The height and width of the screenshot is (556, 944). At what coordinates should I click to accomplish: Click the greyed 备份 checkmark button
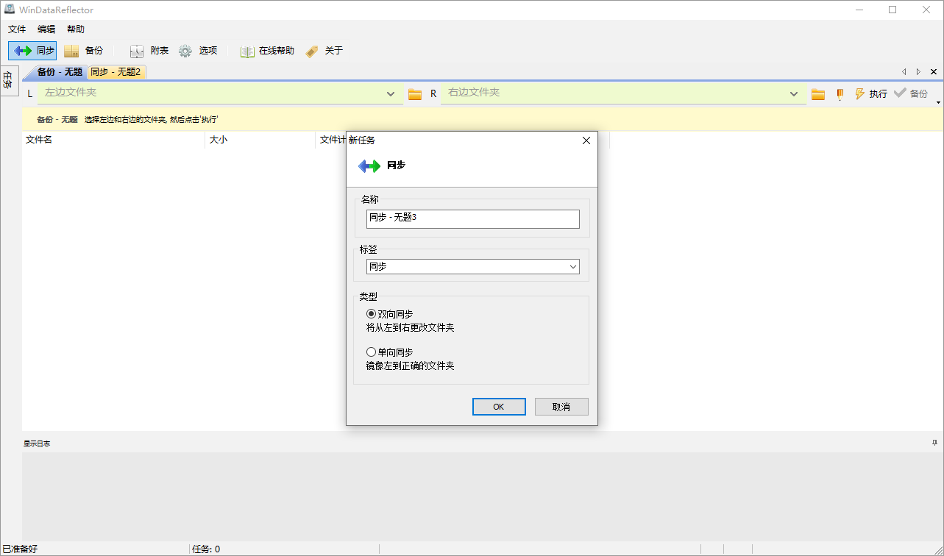911,94
